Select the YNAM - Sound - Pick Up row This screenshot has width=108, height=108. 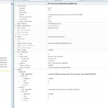[61, 43]
